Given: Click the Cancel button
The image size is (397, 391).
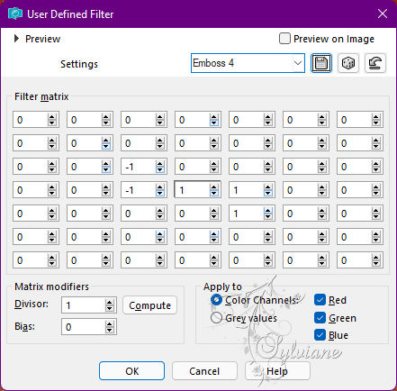Looking at the screenshot, I should (204, 371).
